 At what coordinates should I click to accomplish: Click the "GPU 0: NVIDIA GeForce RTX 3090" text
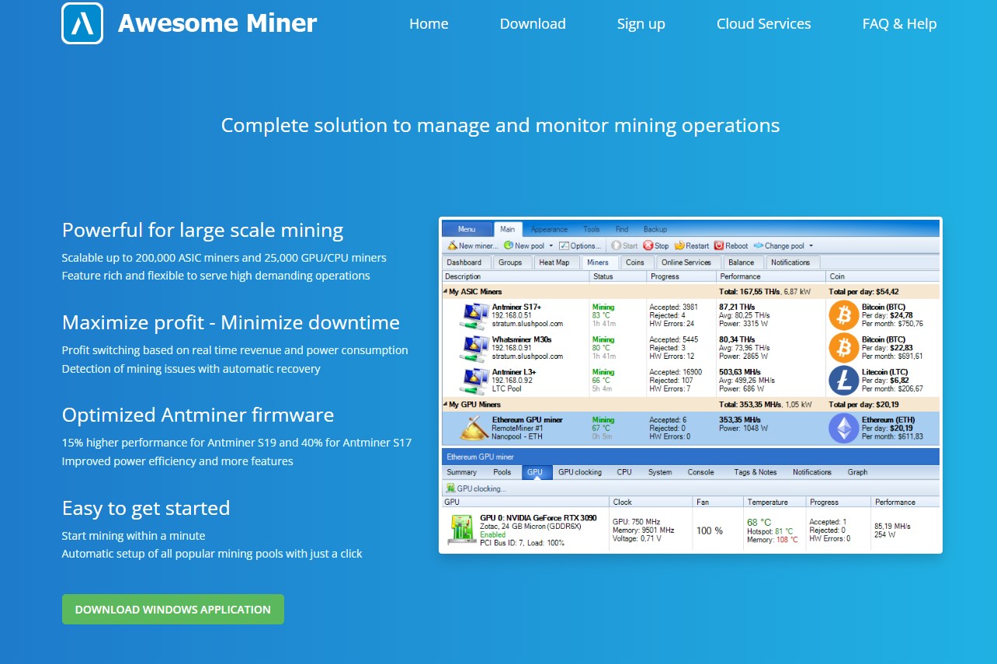[538, 517]
